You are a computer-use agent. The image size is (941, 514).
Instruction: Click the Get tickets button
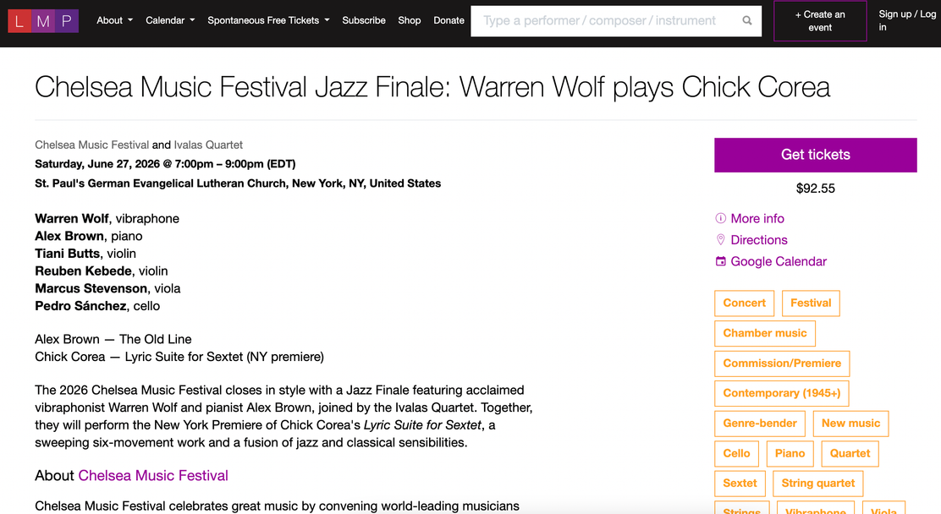815,155
